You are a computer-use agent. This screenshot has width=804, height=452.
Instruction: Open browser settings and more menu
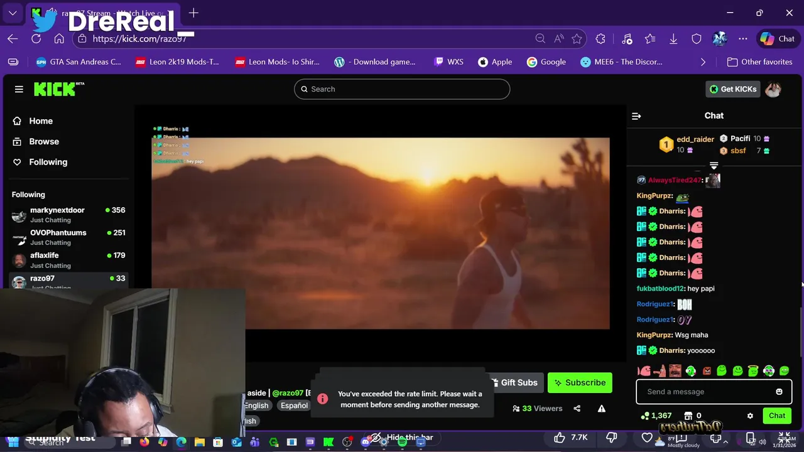click(x=743, y=39)
